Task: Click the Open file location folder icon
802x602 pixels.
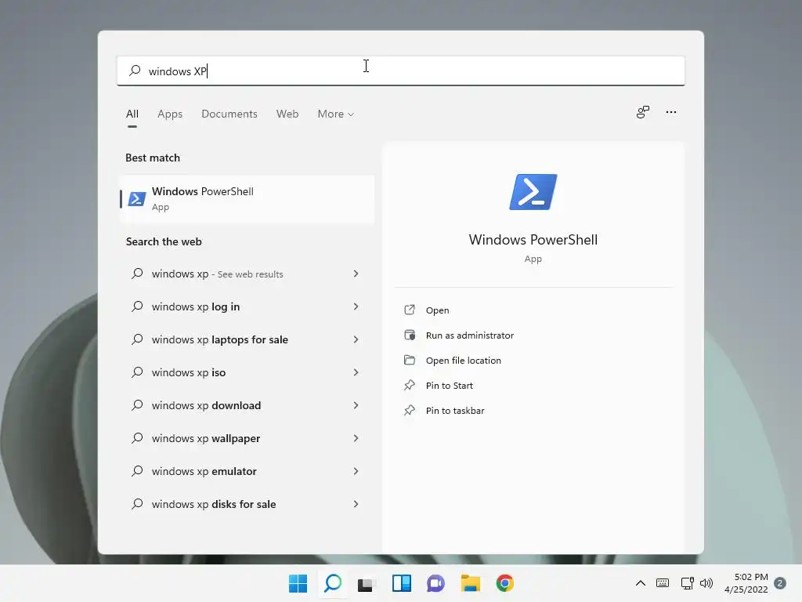Action: pos(410,360)
